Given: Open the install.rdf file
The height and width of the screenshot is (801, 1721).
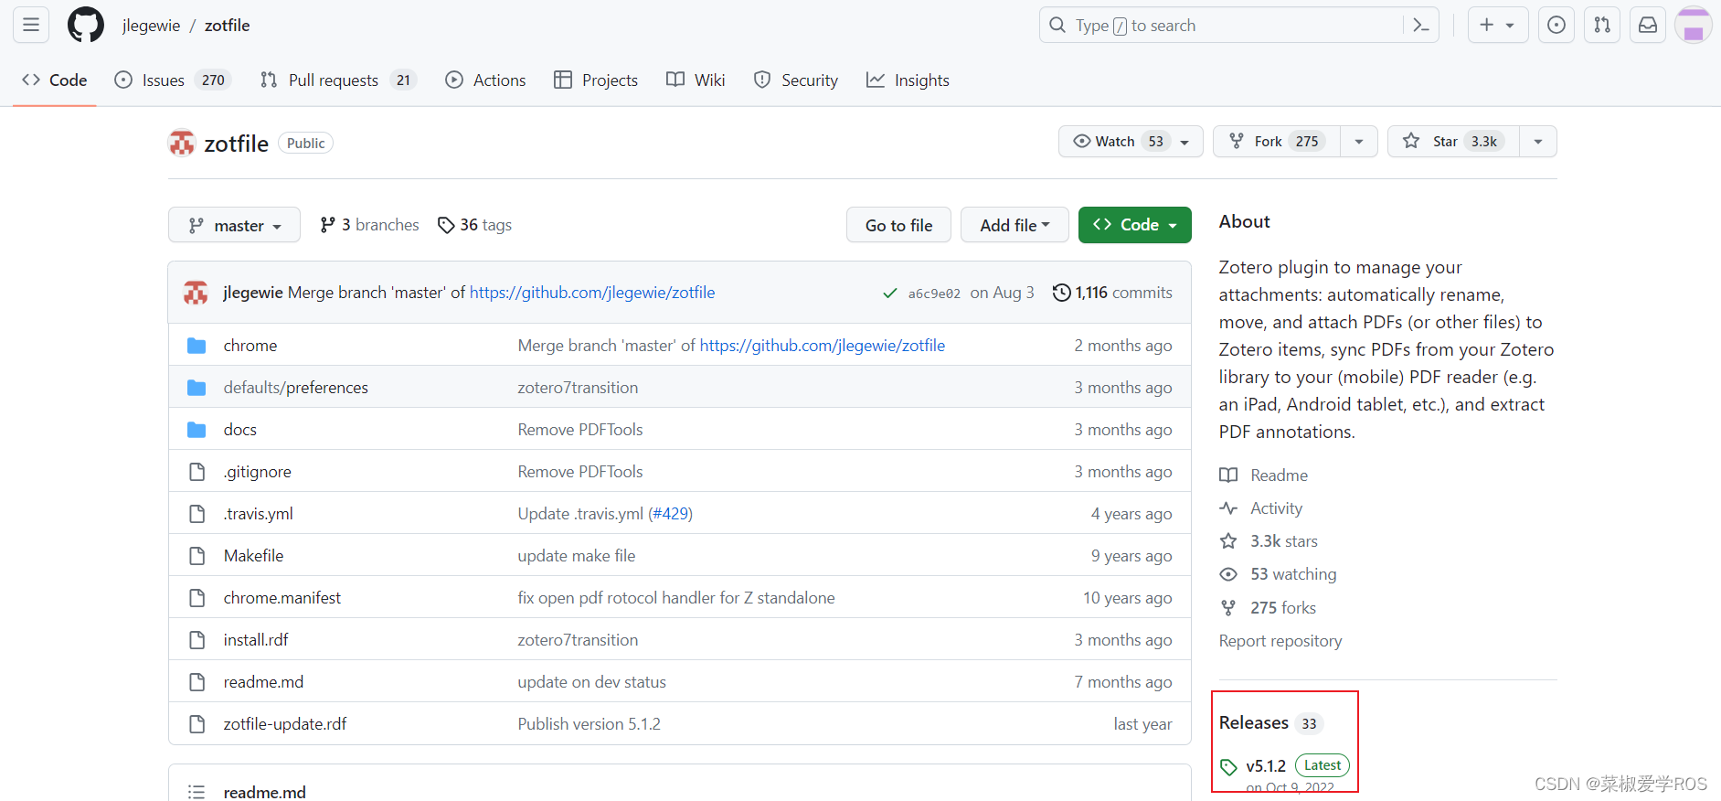Looking at the screenshot, I should pos(256,640).
